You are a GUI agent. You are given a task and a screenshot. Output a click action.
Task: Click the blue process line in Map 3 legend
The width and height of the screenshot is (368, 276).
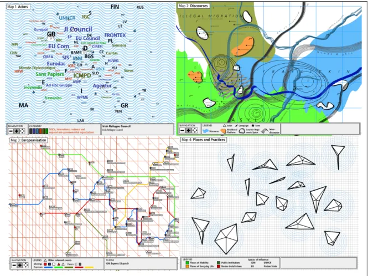48,267
